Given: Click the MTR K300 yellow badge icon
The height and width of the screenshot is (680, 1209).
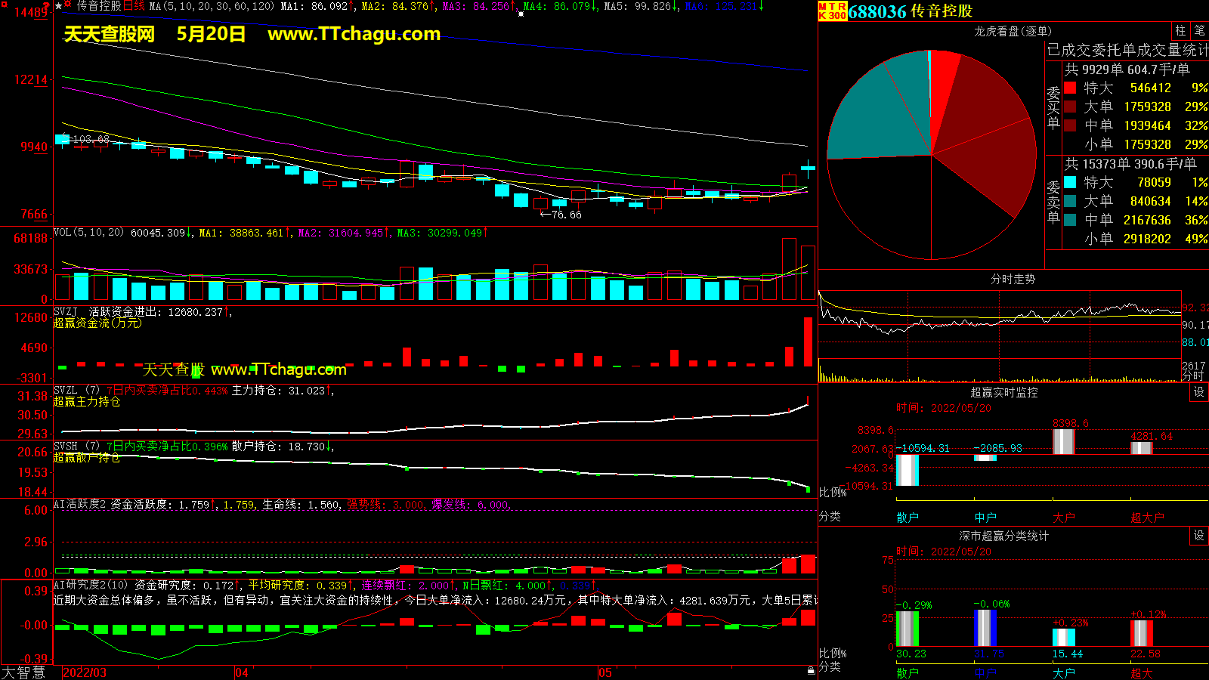Looking at the screenshot, I should 832,11.
